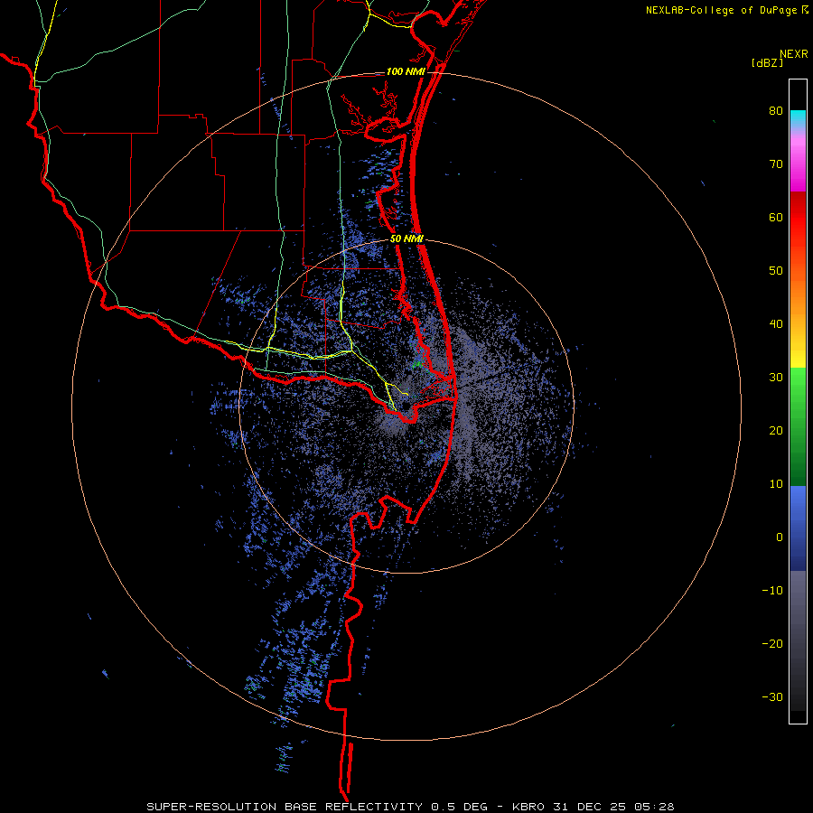Click the 0.5 DEG elevation text in the caption

459,807
